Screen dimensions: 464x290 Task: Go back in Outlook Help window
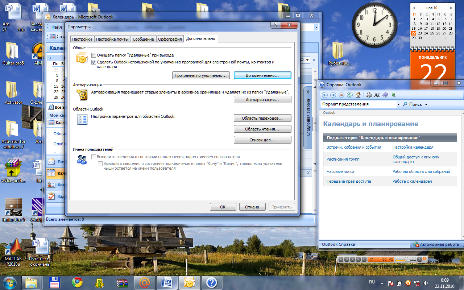pyautogui.click(x=324, y=95)
